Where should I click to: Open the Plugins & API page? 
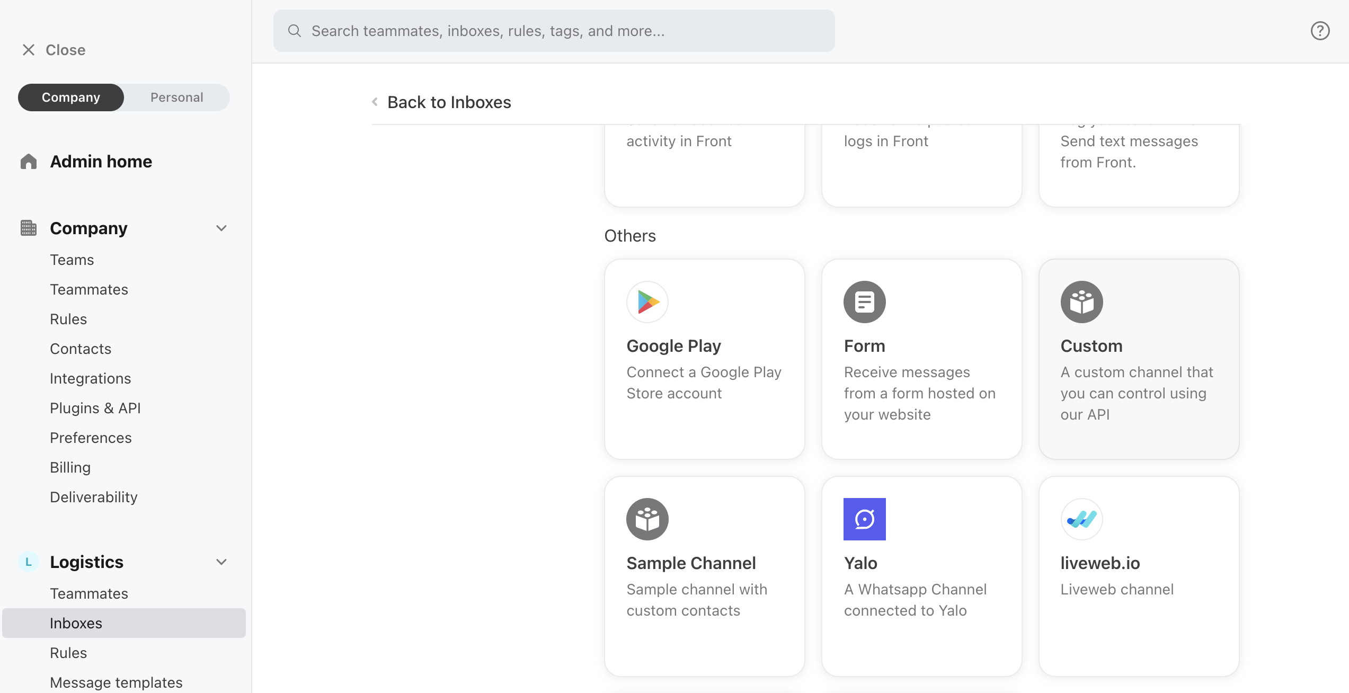tap(95, 408)
